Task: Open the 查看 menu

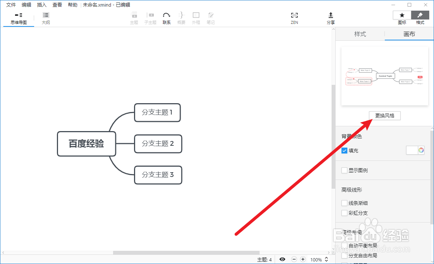Action: pyautogui.click(x=57, y=5)
